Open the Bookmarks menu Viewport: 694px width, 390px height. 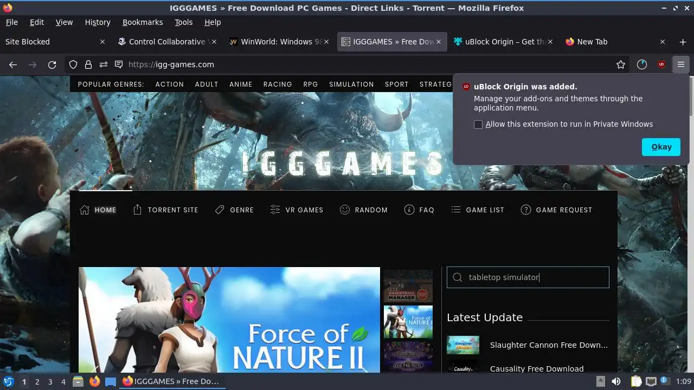tap(143, 22)
